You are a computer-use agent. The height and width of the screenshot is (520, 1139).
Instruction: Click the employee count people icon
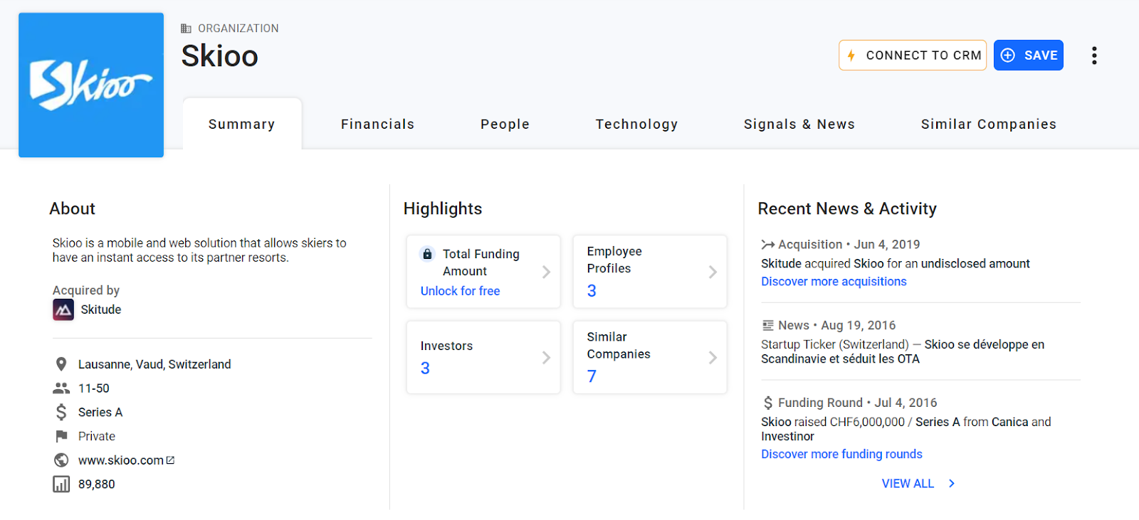[x=61, y=388]
